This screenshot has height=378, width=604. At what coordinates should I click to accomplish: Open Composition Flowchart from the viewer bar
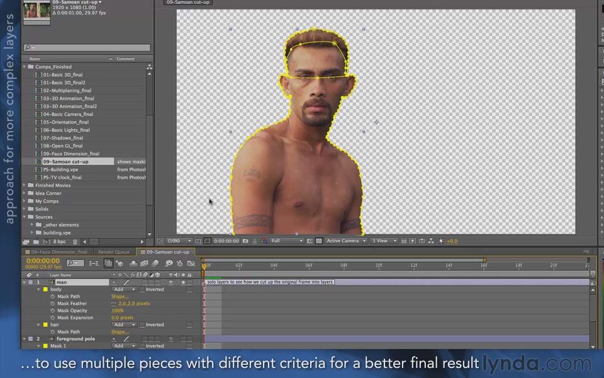pos(431,241)
